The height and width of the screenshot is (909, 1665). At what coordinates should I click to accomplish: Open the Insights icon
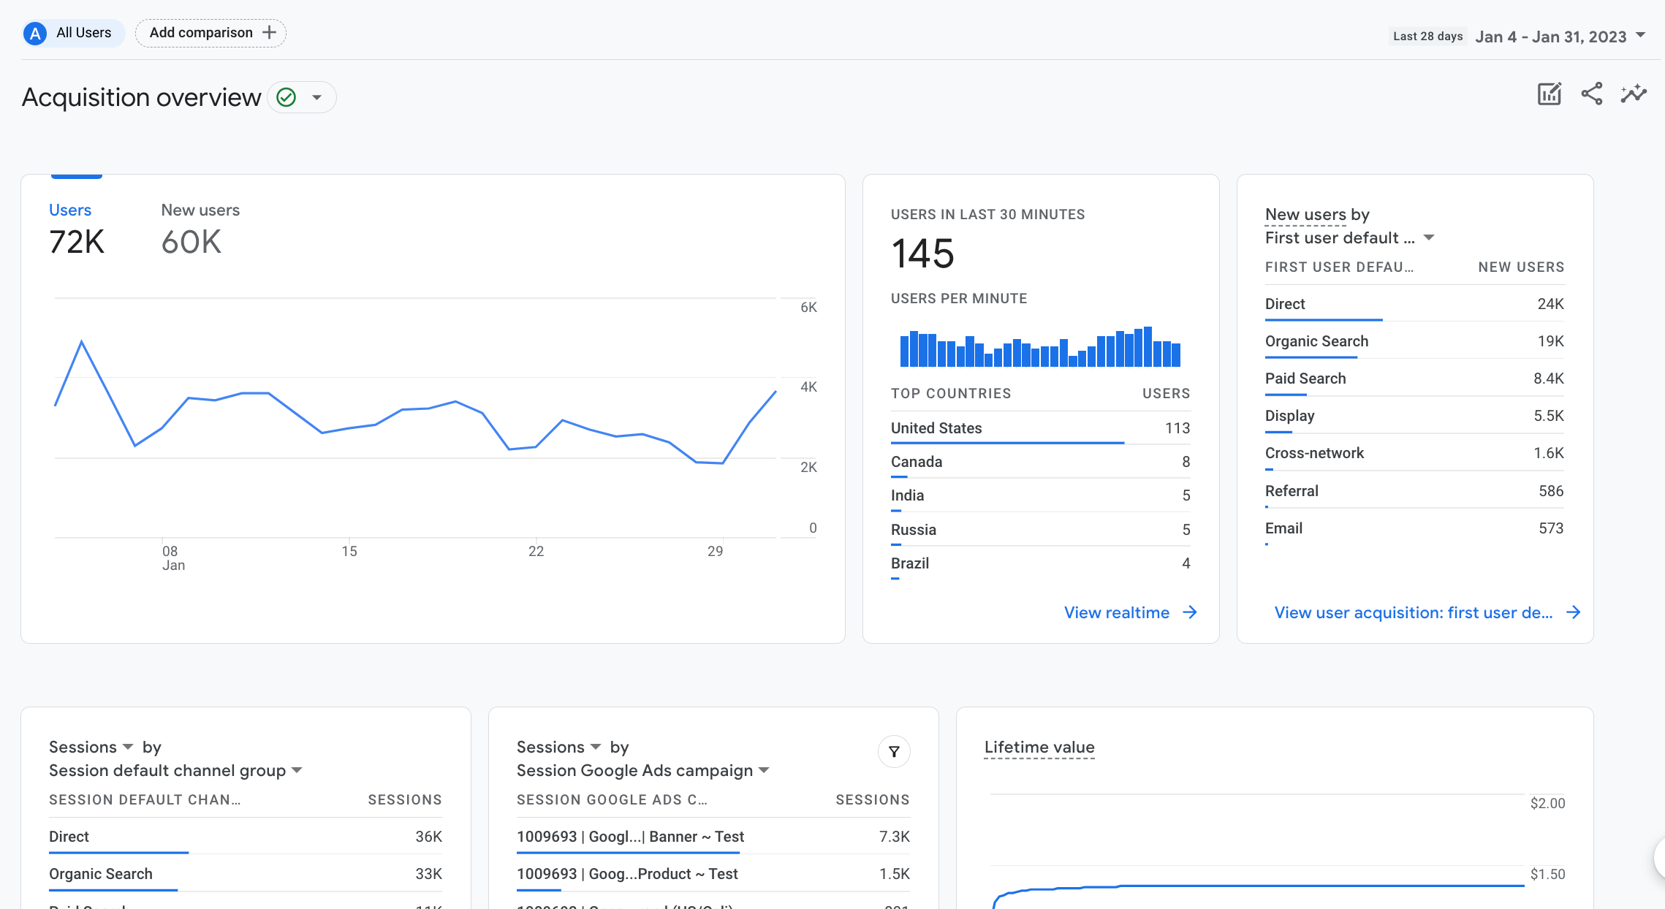tap(1634, 94)
